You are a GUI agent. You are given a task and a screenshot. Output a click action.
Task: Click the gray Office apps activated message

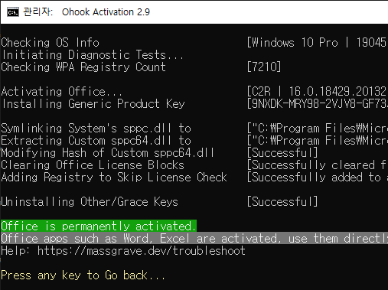[x=194, y=239]
